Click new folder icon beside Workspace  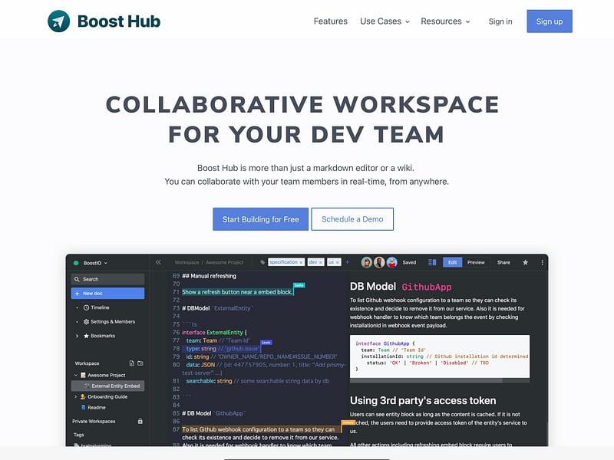click(140, 363)
